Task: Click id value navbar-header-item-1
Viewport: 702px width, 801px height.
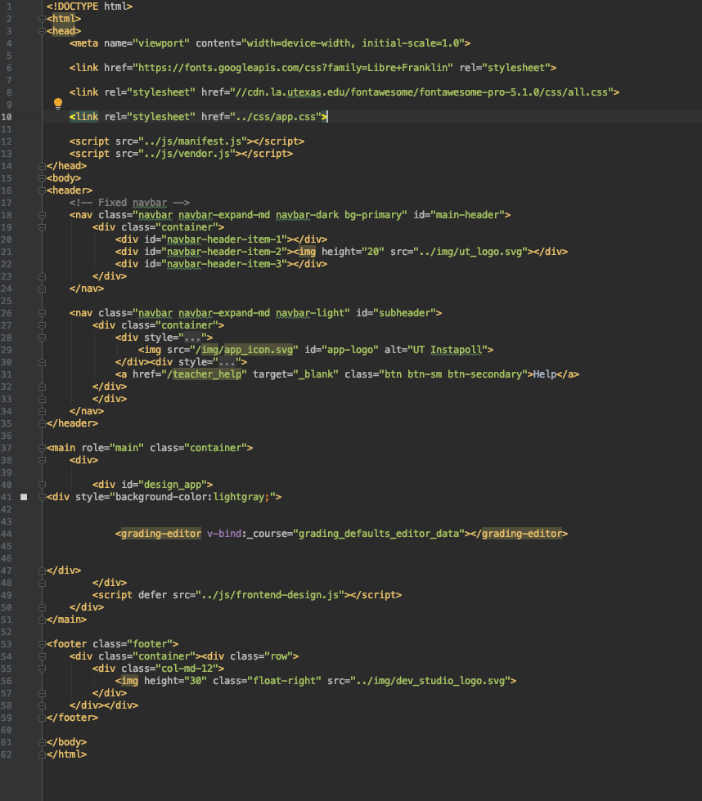Action: (224, 239)
